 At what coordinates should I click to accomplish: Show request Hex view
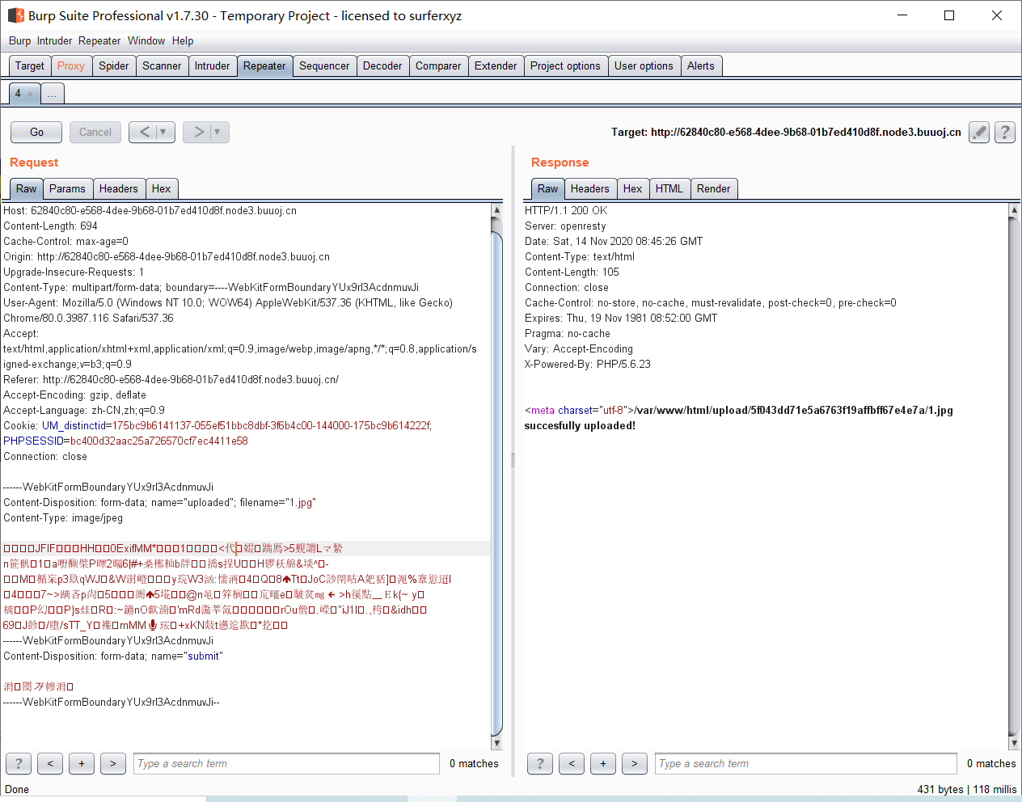click(162, 189)
